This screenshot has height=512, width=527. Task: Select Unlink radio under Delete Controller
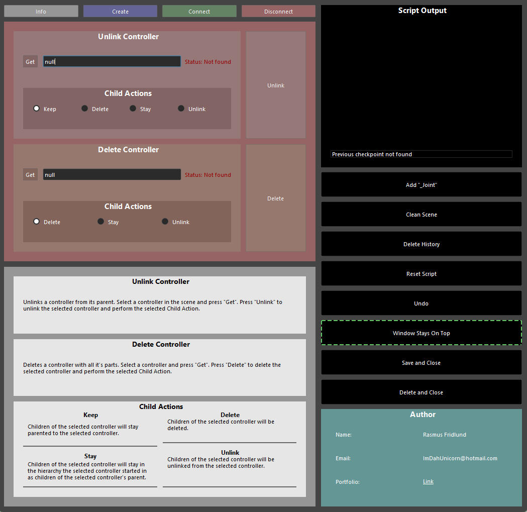point(165,222)
